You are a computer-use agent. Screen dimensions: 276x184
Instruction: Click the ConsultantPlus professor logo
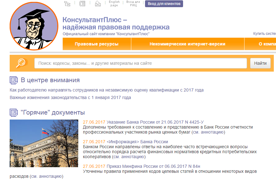point(34,26)
